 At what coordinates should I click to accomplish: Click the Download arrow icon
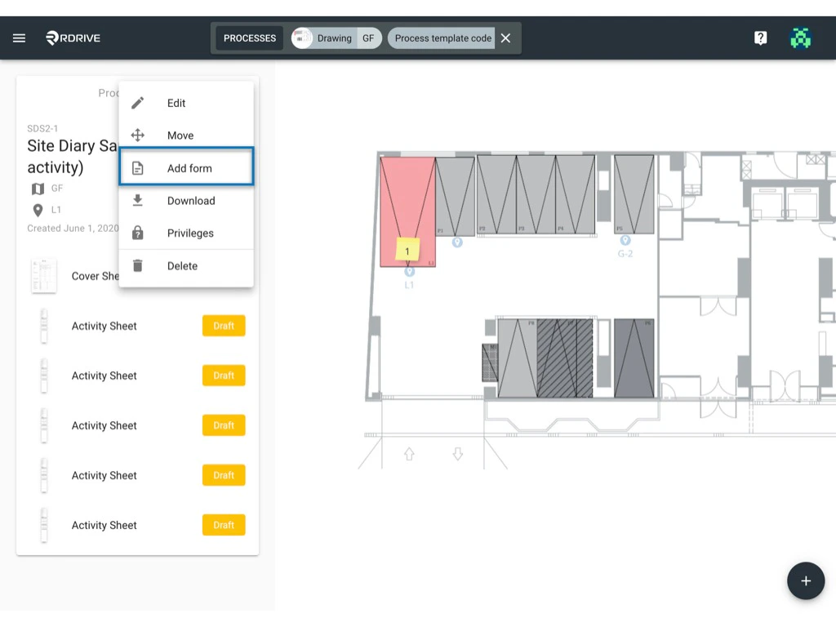[137, 201]
